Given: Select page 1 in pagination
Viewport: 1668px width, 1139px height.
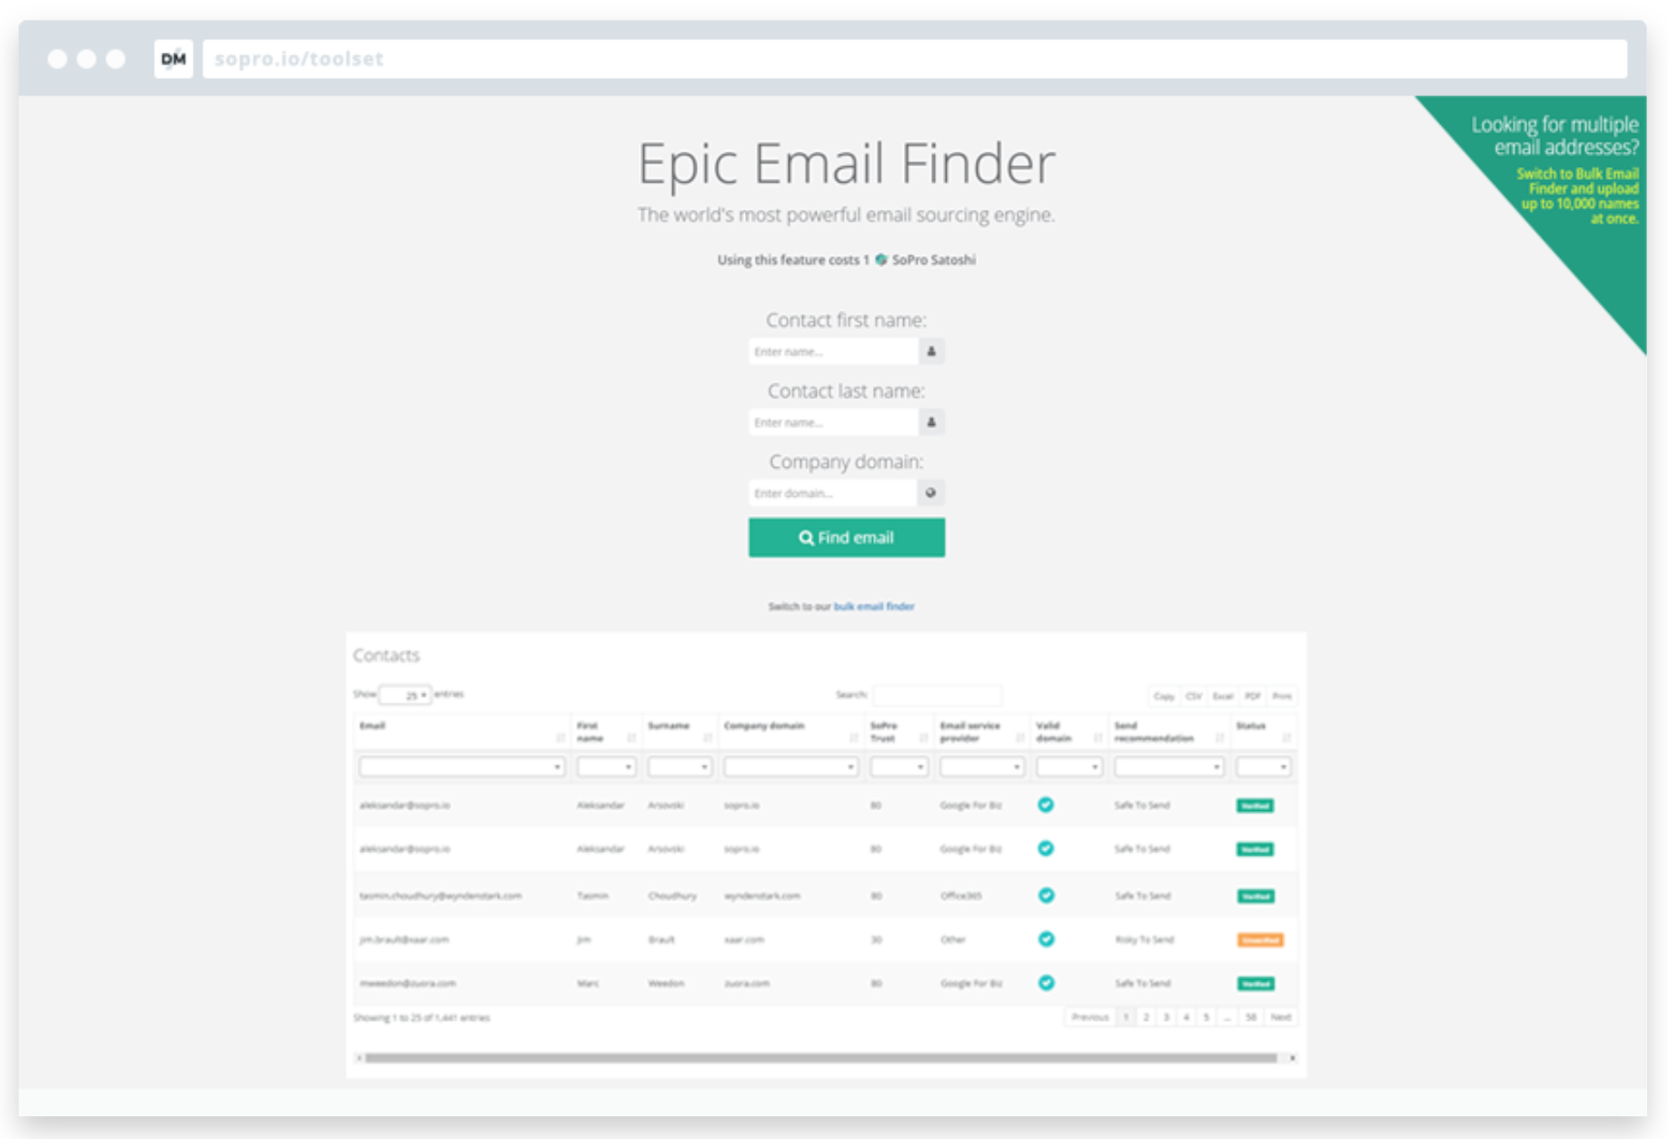Looking at the screenshot, I should 1126,1017.
